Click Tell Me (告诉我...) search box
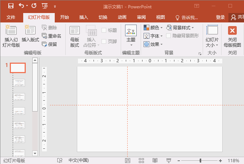244x164 pixels. (x=187, y=18)
